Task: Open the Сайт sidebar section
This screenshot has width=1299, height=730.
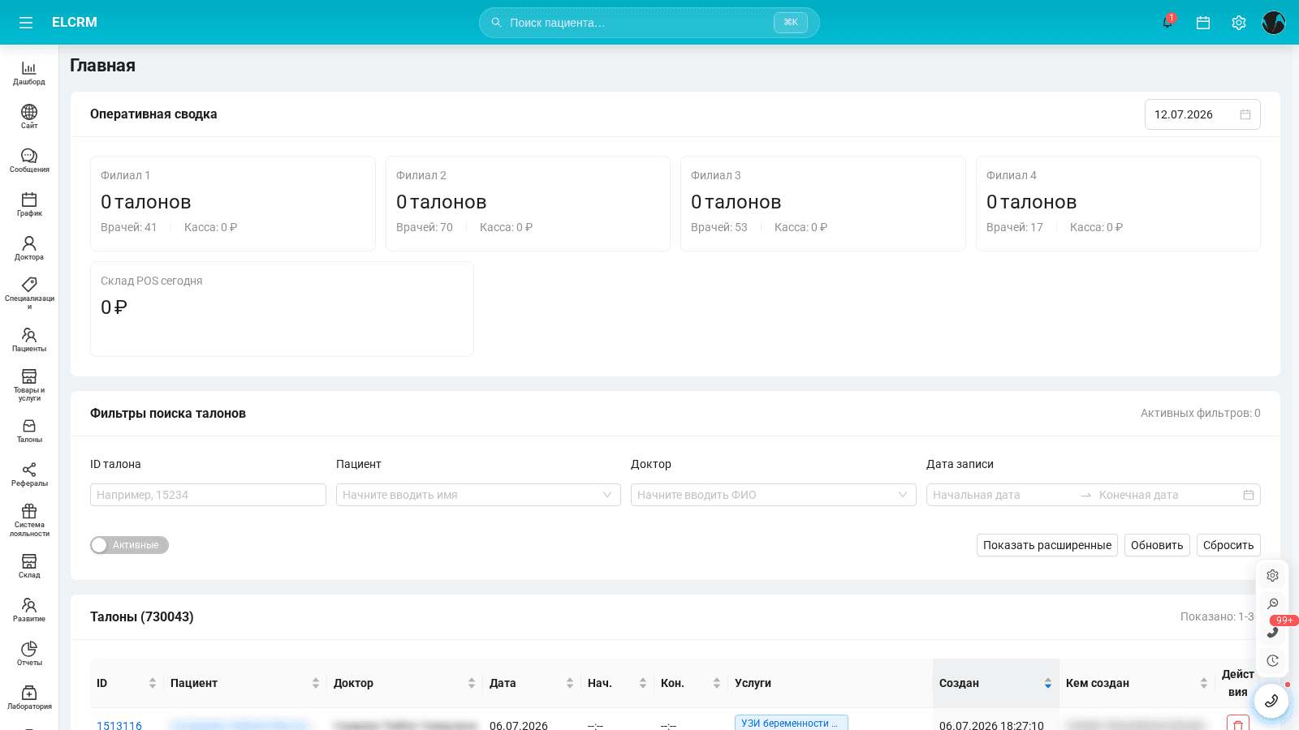Action: click(x=29, y=117)
